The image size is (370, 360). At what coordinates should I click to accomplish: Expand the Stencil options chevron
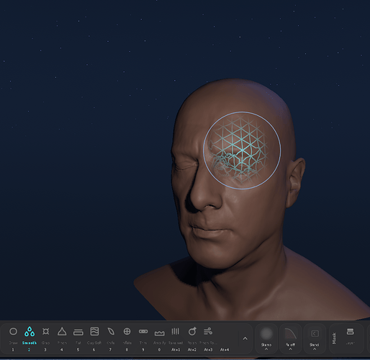[x=315, y=349]
